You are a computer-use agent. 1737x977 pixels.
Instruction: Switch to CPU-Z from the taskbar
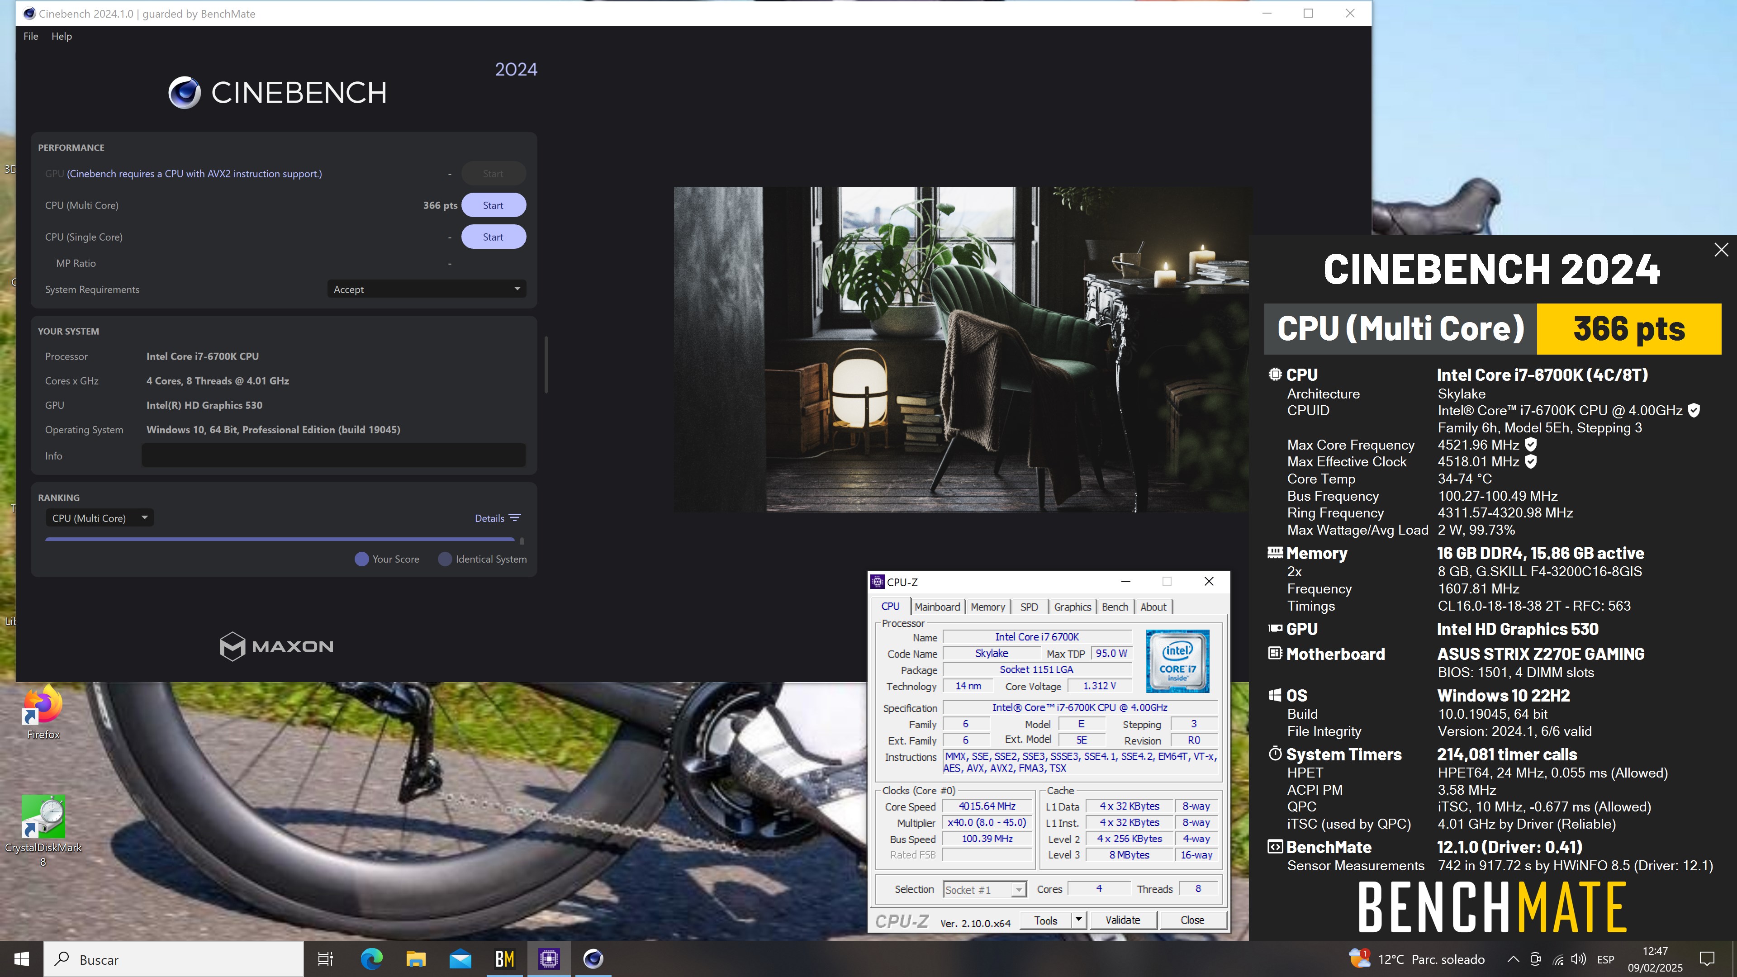(x=549, y=959)
